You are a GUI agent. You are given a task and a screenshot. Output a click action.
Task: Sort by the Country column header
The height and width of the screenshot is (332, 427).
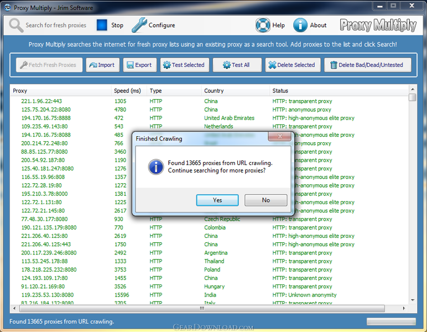[236, 91]
